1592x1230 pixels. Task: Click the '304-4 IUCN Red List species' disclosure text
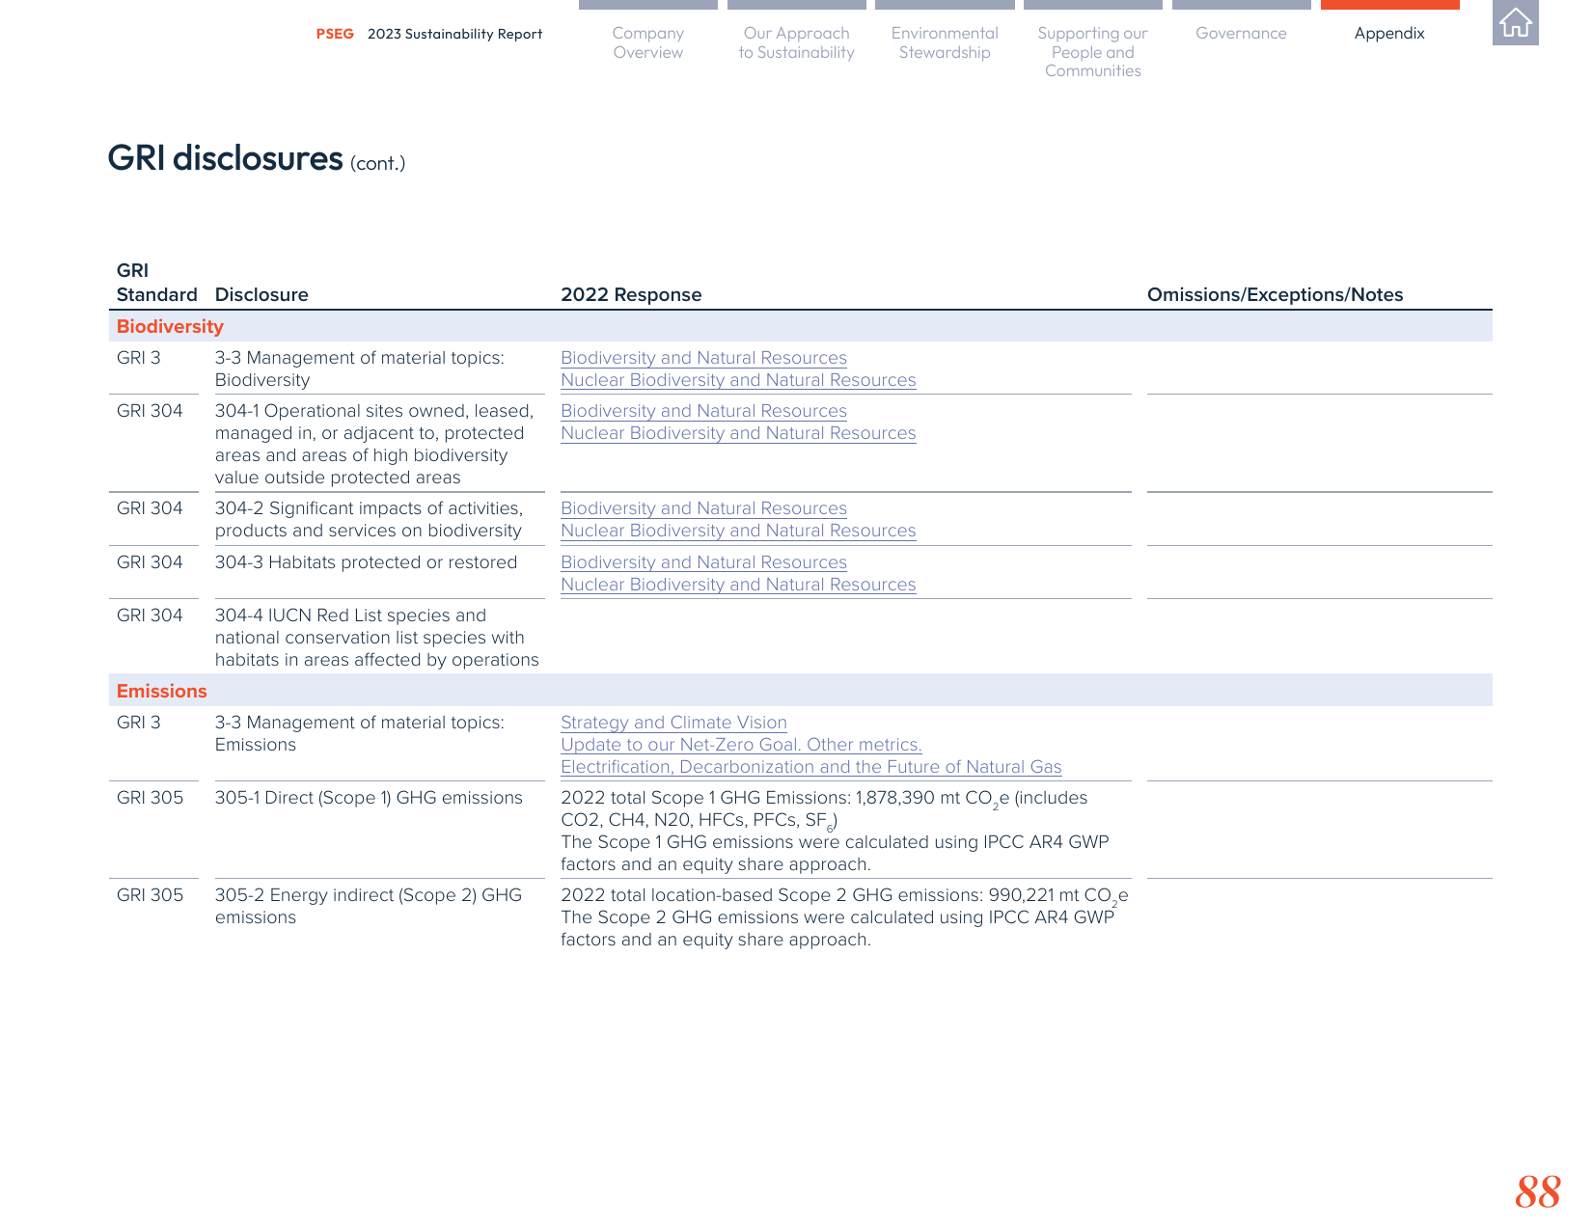point(376,638)
